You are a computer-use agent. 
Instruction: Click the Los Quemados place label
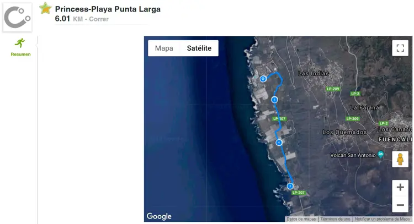coord(344,132)
